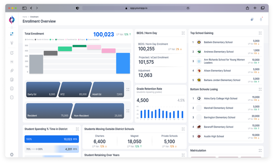The height and width of the screenshot is (164, 274).
Task: Open the chat messages icon in header
Action: [x=252, y=19]
